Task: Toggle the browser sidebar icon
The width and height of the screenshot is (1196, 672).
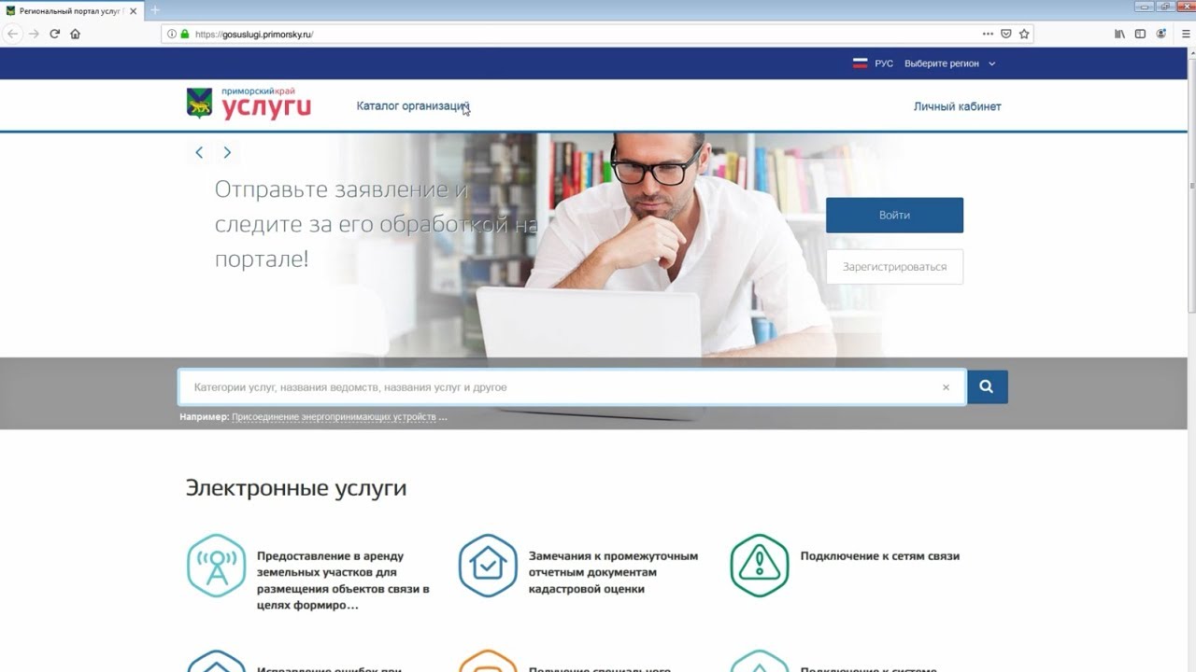Action: point(1140,34)
